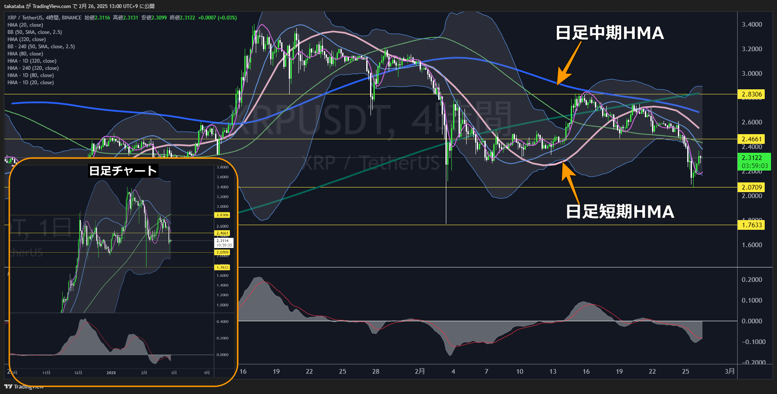Screen dimensions: 777x394
Task: Click 3.2000 on the main price axis
Action: (x=752, y=49)
